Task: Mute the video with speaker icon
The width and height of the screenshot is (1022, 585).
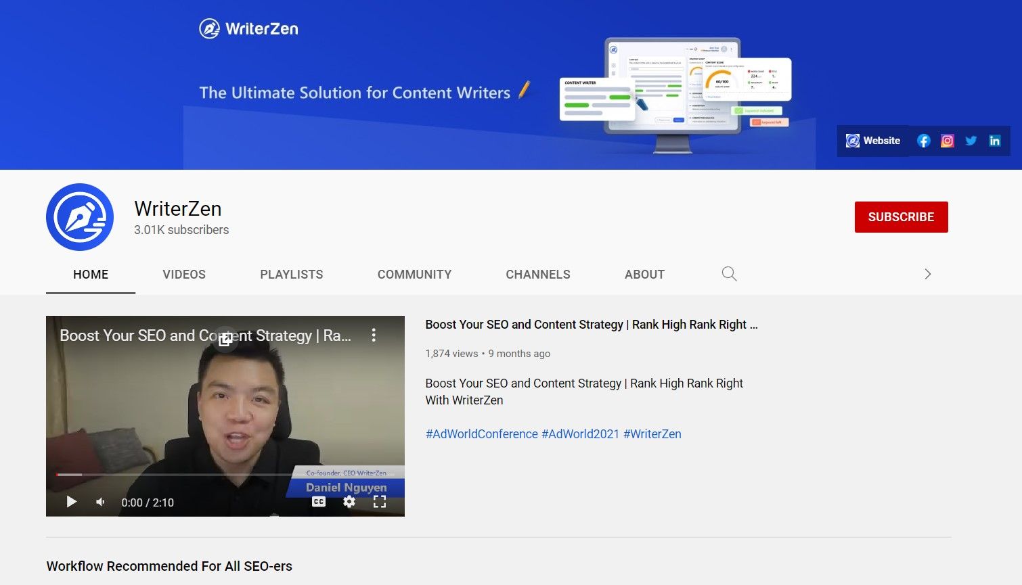Action: (x=100, y=502)
